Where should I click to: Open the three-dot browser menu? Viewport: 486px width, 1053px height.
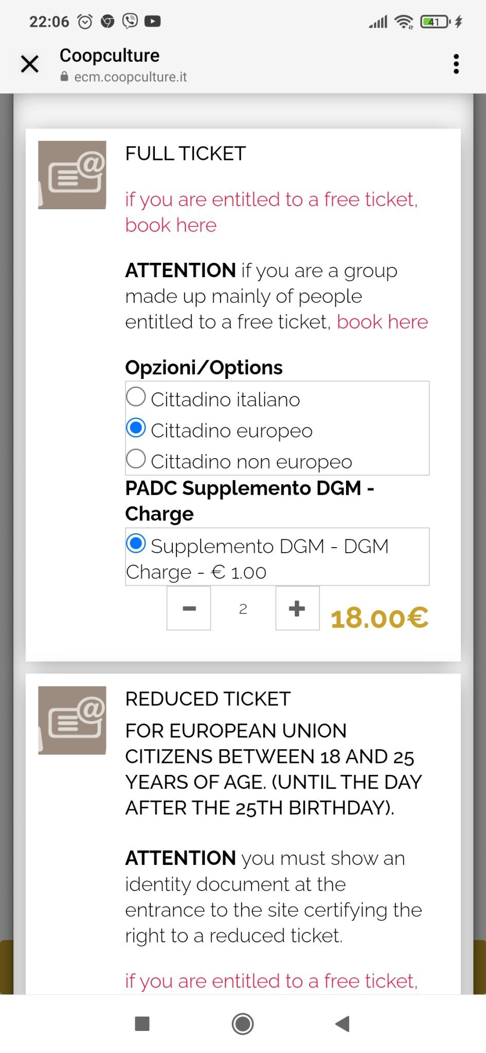456,64
